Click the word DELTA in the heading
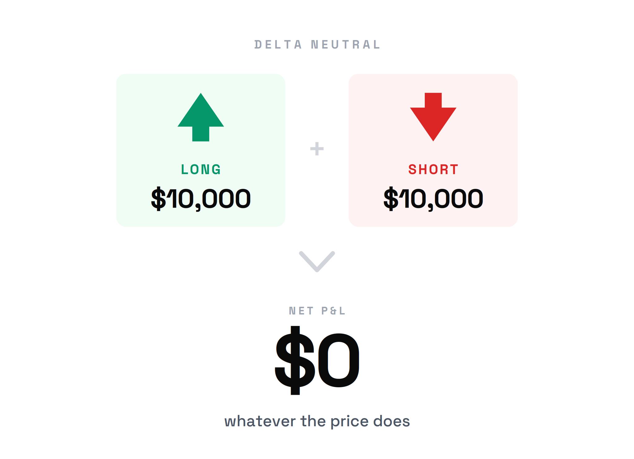Screen dimensions: 634x459 coord(278,45)
